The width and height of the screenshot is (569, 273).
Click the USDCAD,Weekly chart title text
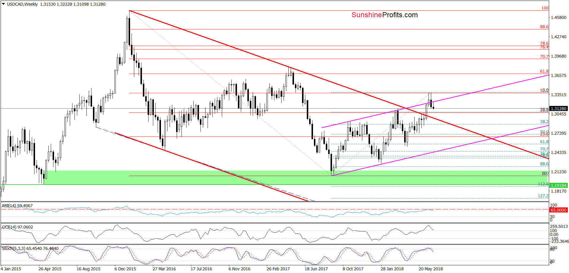(22, 4)
